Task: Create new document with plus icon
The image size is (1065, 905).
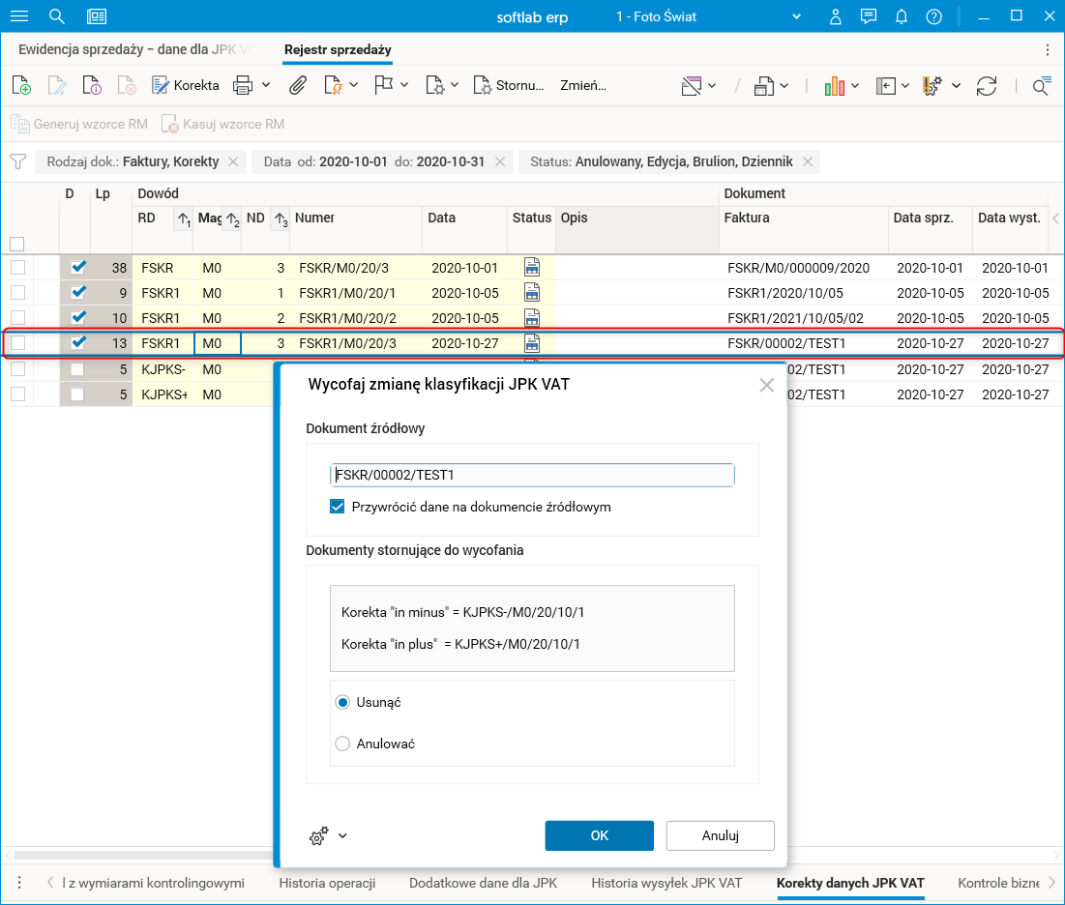Action: coord(21,85)
